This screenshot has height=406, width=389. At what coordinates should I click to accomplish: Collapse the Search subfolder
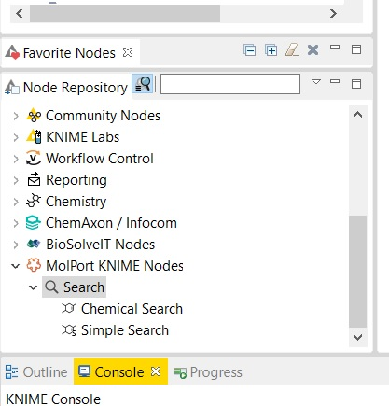coord(33,287)
